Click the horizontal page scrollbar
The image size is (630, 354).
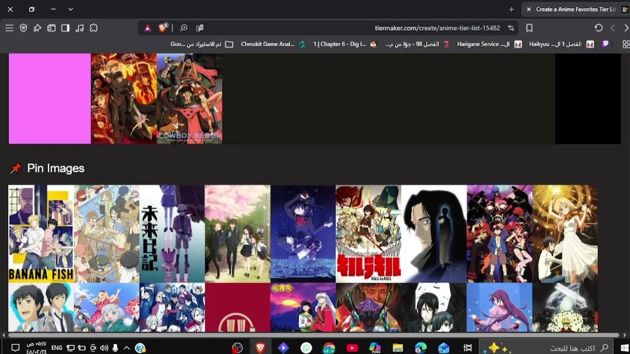[x=313, y=335]
